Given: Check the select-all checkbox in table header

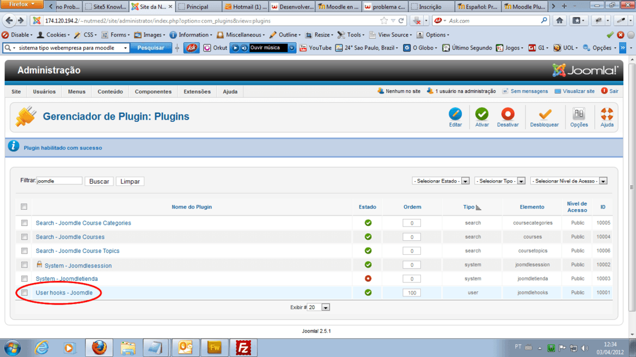Looking at the screenshot, I should (x=24, y=207).
